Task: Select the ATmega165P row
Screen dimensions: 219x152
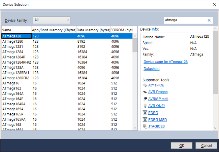Action: (x=67, y=114)
